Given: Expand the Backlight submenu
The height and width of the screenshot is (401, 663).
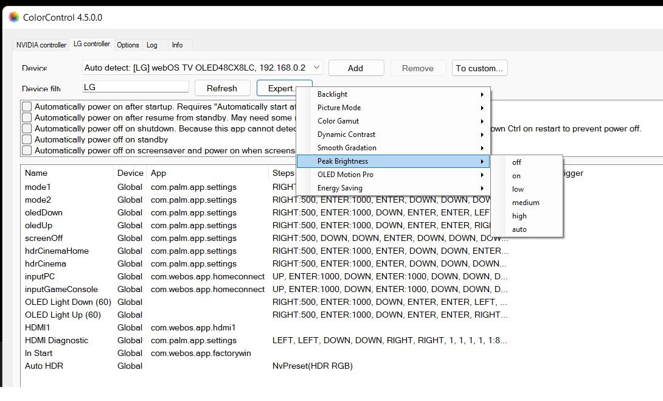Looking at the screenshot, I should click(393, 94).
